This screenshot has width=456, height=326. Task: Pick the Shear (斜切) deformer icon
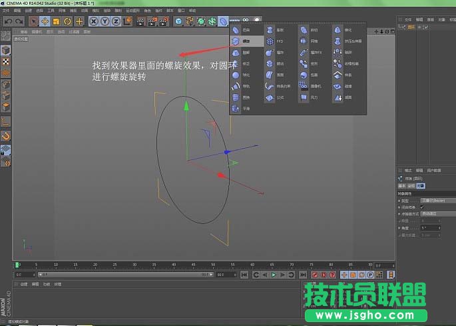click(304, 30)
